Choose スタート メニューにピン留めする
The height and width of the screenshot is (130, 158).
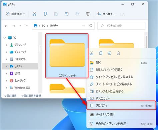point(121,84)
